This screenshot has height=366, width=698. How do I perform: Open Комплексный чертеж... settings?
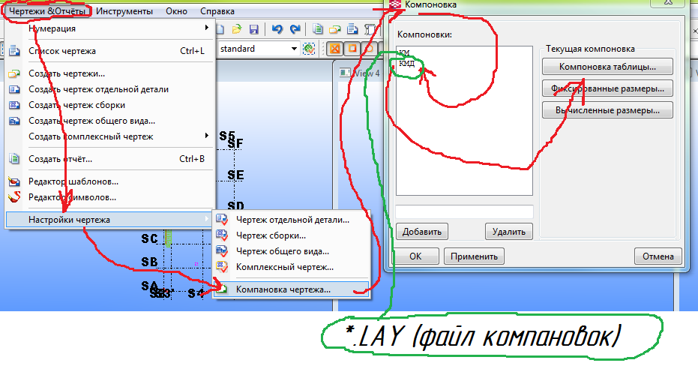point(291,267)
